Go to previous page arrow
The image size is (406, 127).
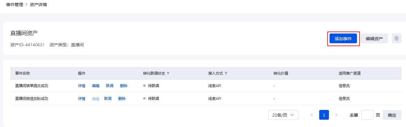pos(312,115)
